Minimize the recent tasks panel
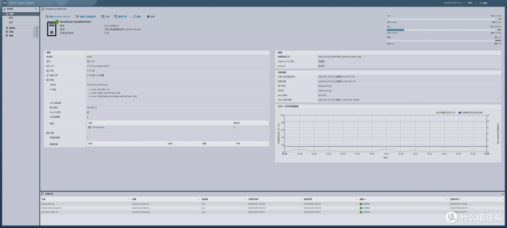The image size is (507, 228). click(x=503, y=194)
